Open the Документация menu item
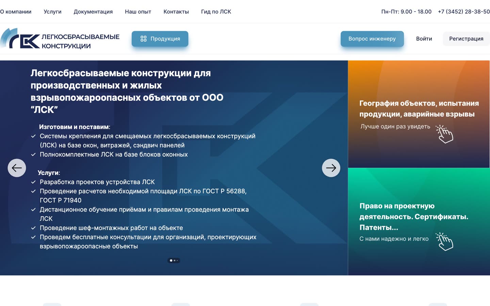This screenshot has width=490, height=306. coord(93,12)
